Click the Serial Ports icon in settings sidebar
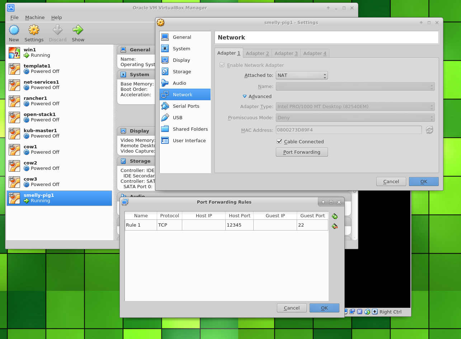The width and height of the screenshot is (461, 339). tap(165, 106)
